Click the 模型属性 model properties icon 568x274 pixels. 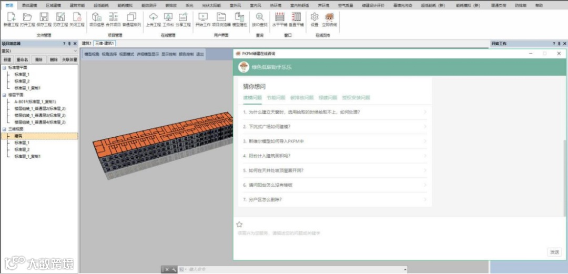(239, 17)
